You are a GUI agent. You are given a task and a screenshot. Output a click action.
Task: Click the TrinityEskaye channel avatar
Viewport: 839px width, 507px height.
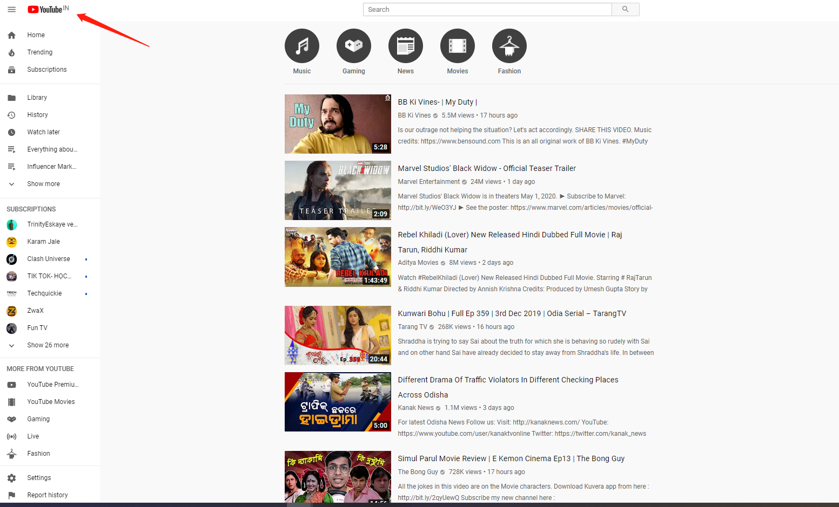click(x=11, y=224)
